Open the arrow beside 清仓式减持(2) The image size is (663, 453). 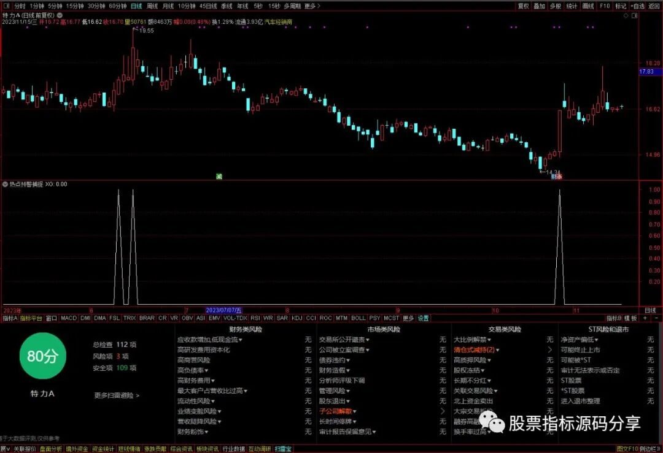[549, 349]
